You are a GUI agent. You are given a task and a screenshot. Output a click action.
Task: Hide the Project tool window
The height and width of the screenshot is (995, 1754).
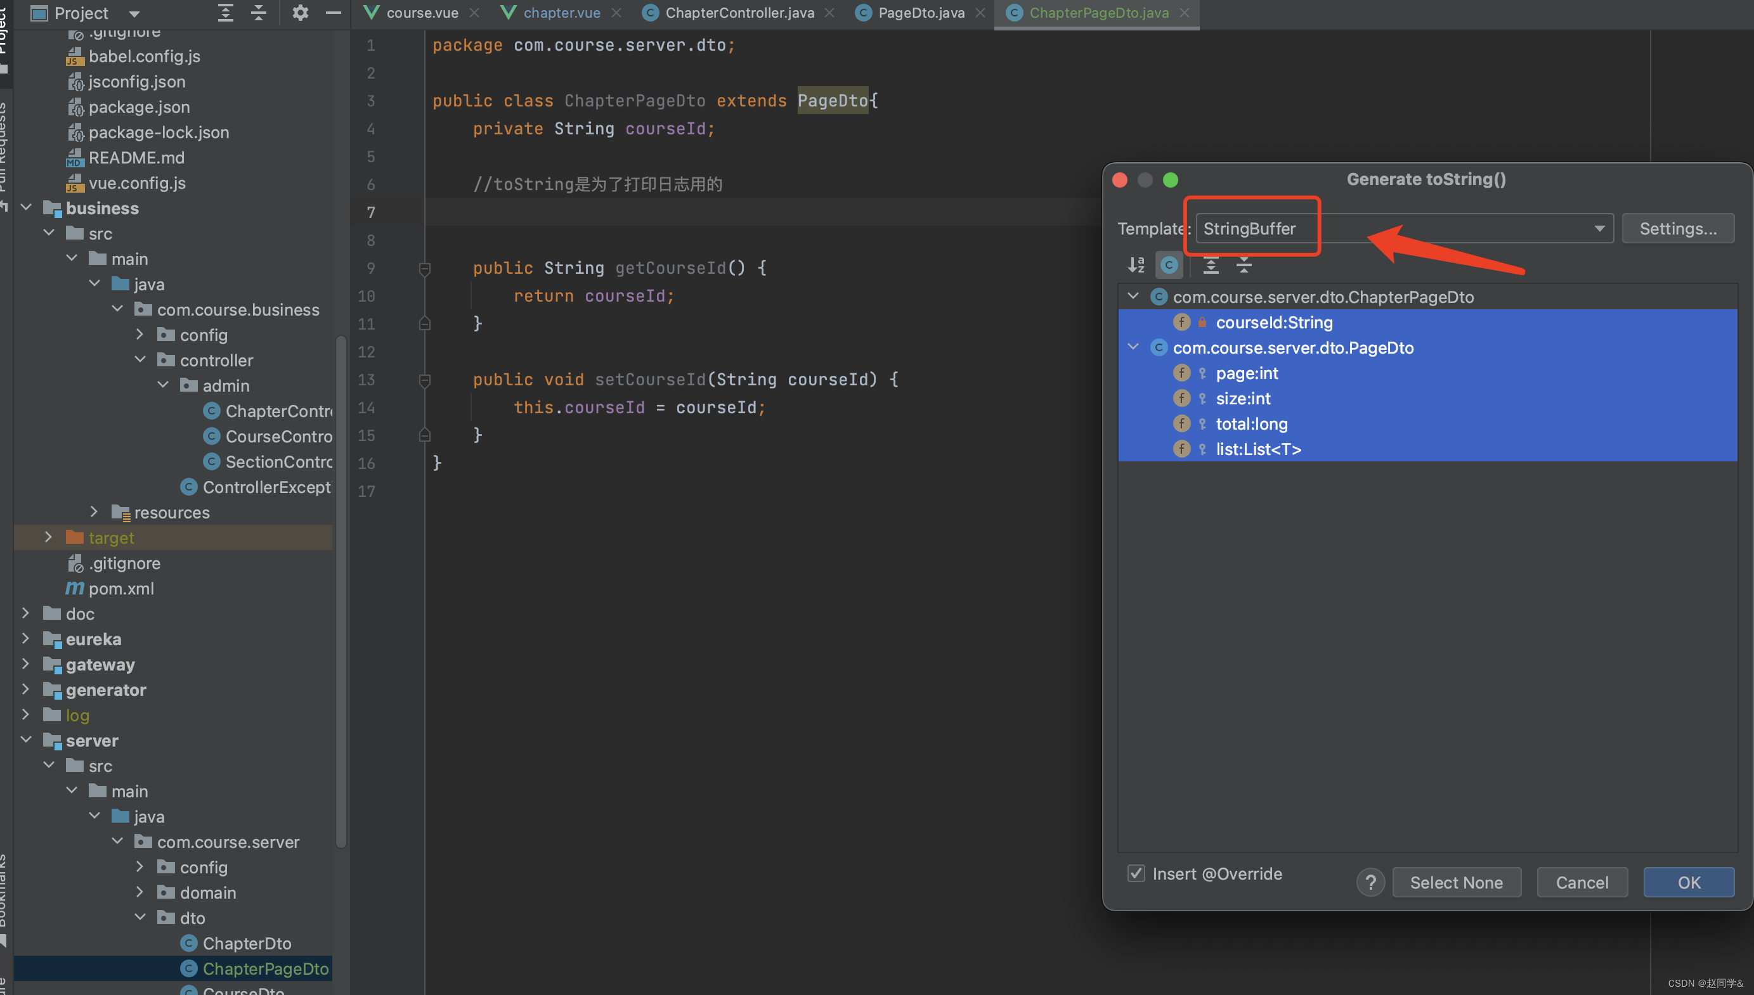[334, 13]
